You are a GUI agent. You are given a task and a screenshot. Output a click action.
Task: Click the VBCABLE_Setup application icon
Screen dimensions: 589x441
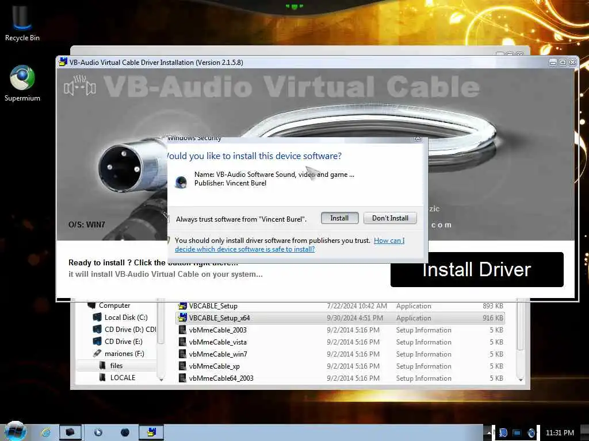point(182,306)
